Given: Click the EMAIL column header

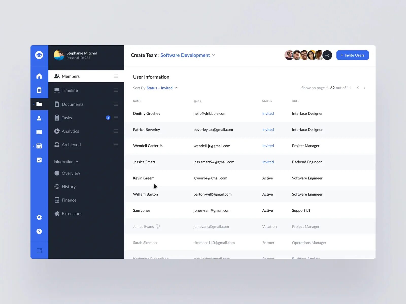Looking at the screenshot, I should [x=197, y=101].
